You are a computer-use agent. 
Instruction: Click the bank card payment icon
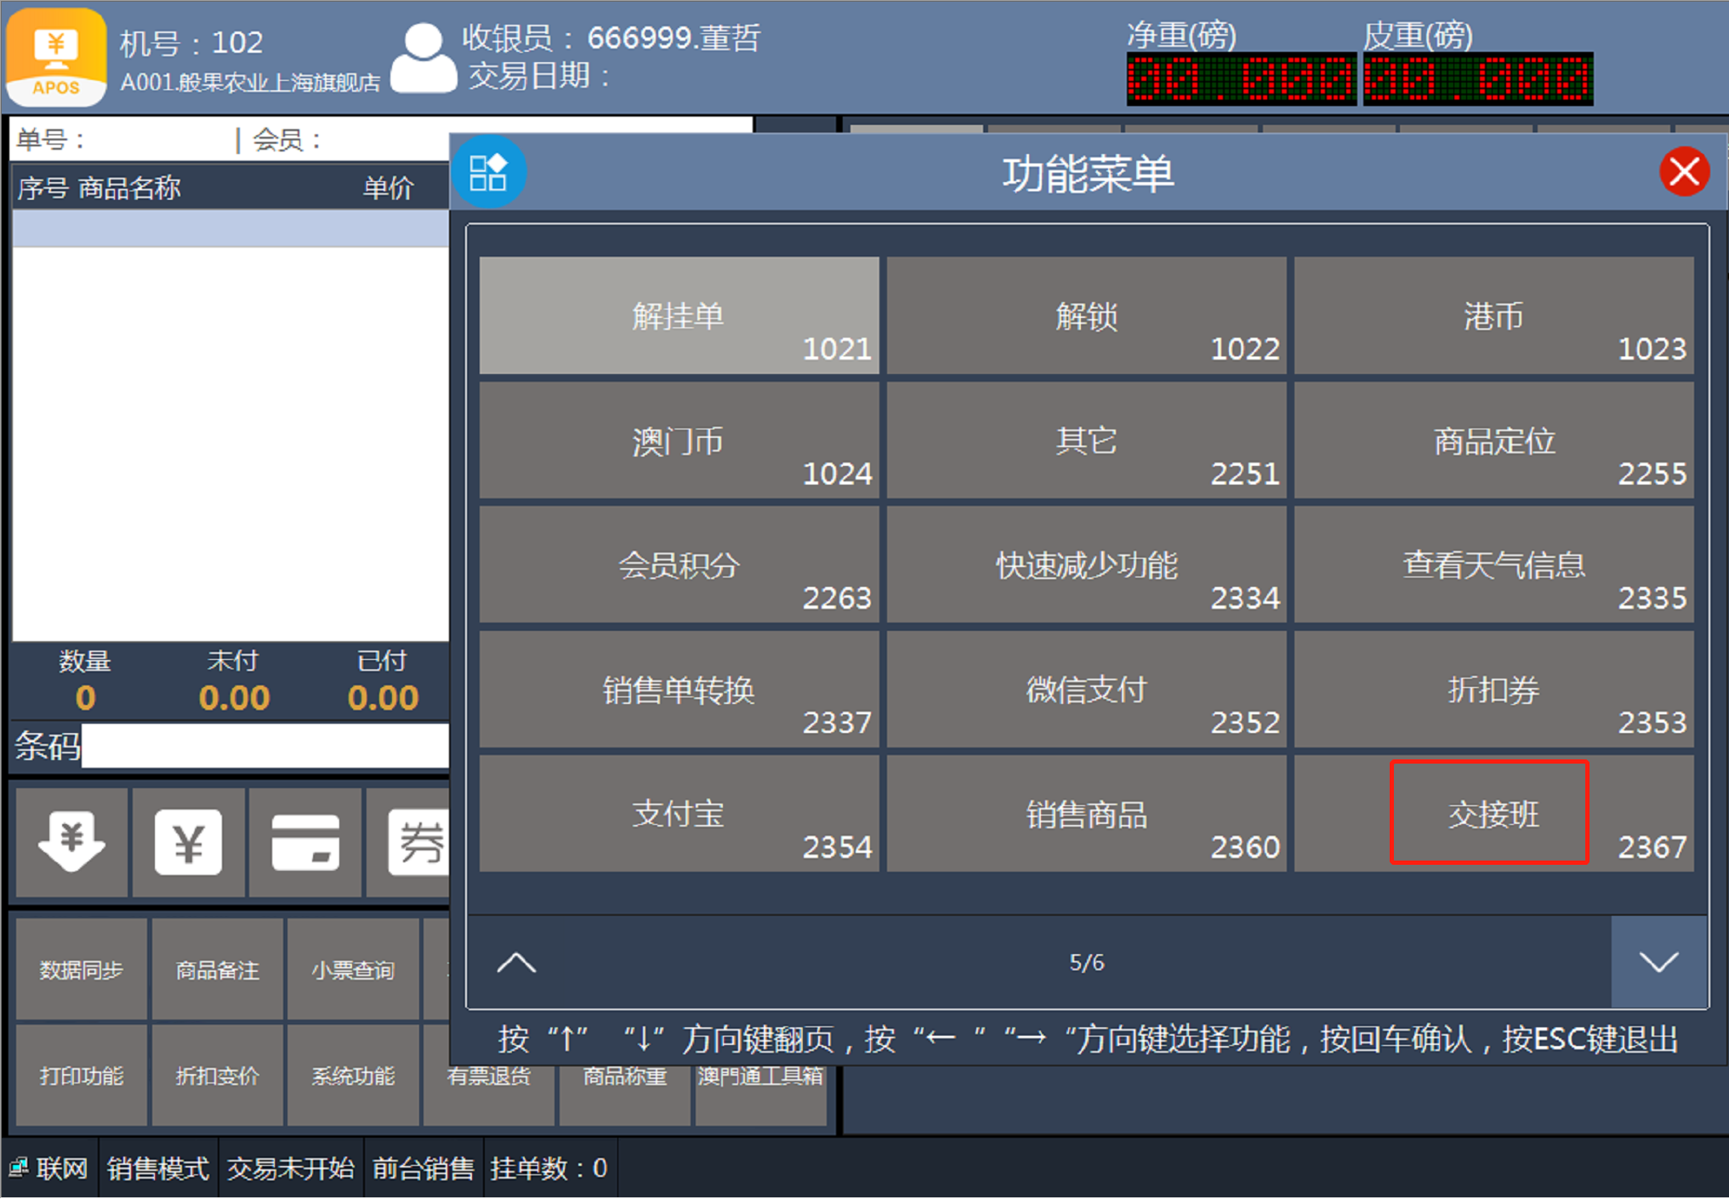click(x=305, y=842)
